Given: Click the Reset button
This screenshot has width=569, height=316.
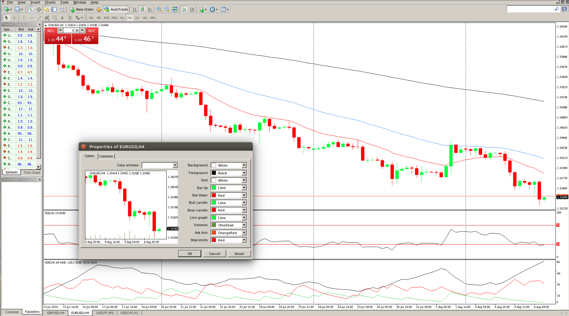Looking at the screenshot, I should 239,254.
